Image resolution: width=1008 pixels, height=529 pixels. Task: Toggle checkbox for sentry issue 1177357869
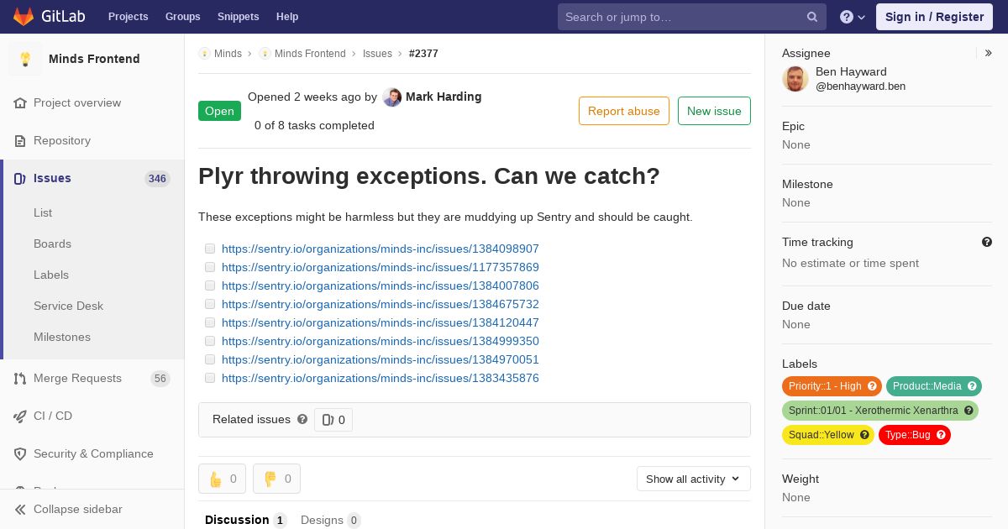210,267
